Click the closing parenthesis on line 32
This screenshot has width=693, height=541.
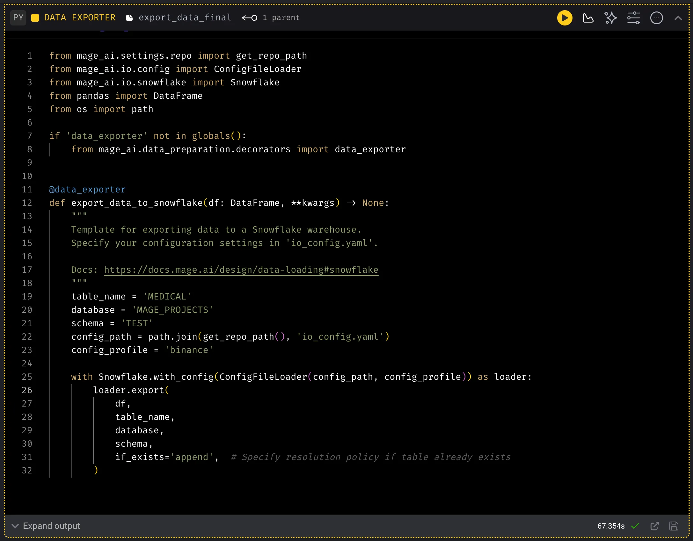click(x=96, y=471)
